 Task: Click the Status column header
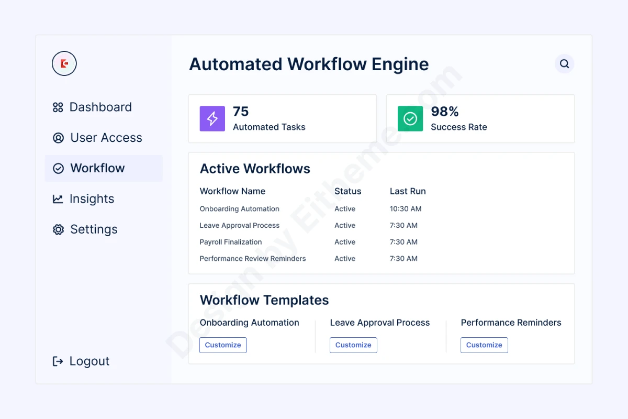coord(348,192)
